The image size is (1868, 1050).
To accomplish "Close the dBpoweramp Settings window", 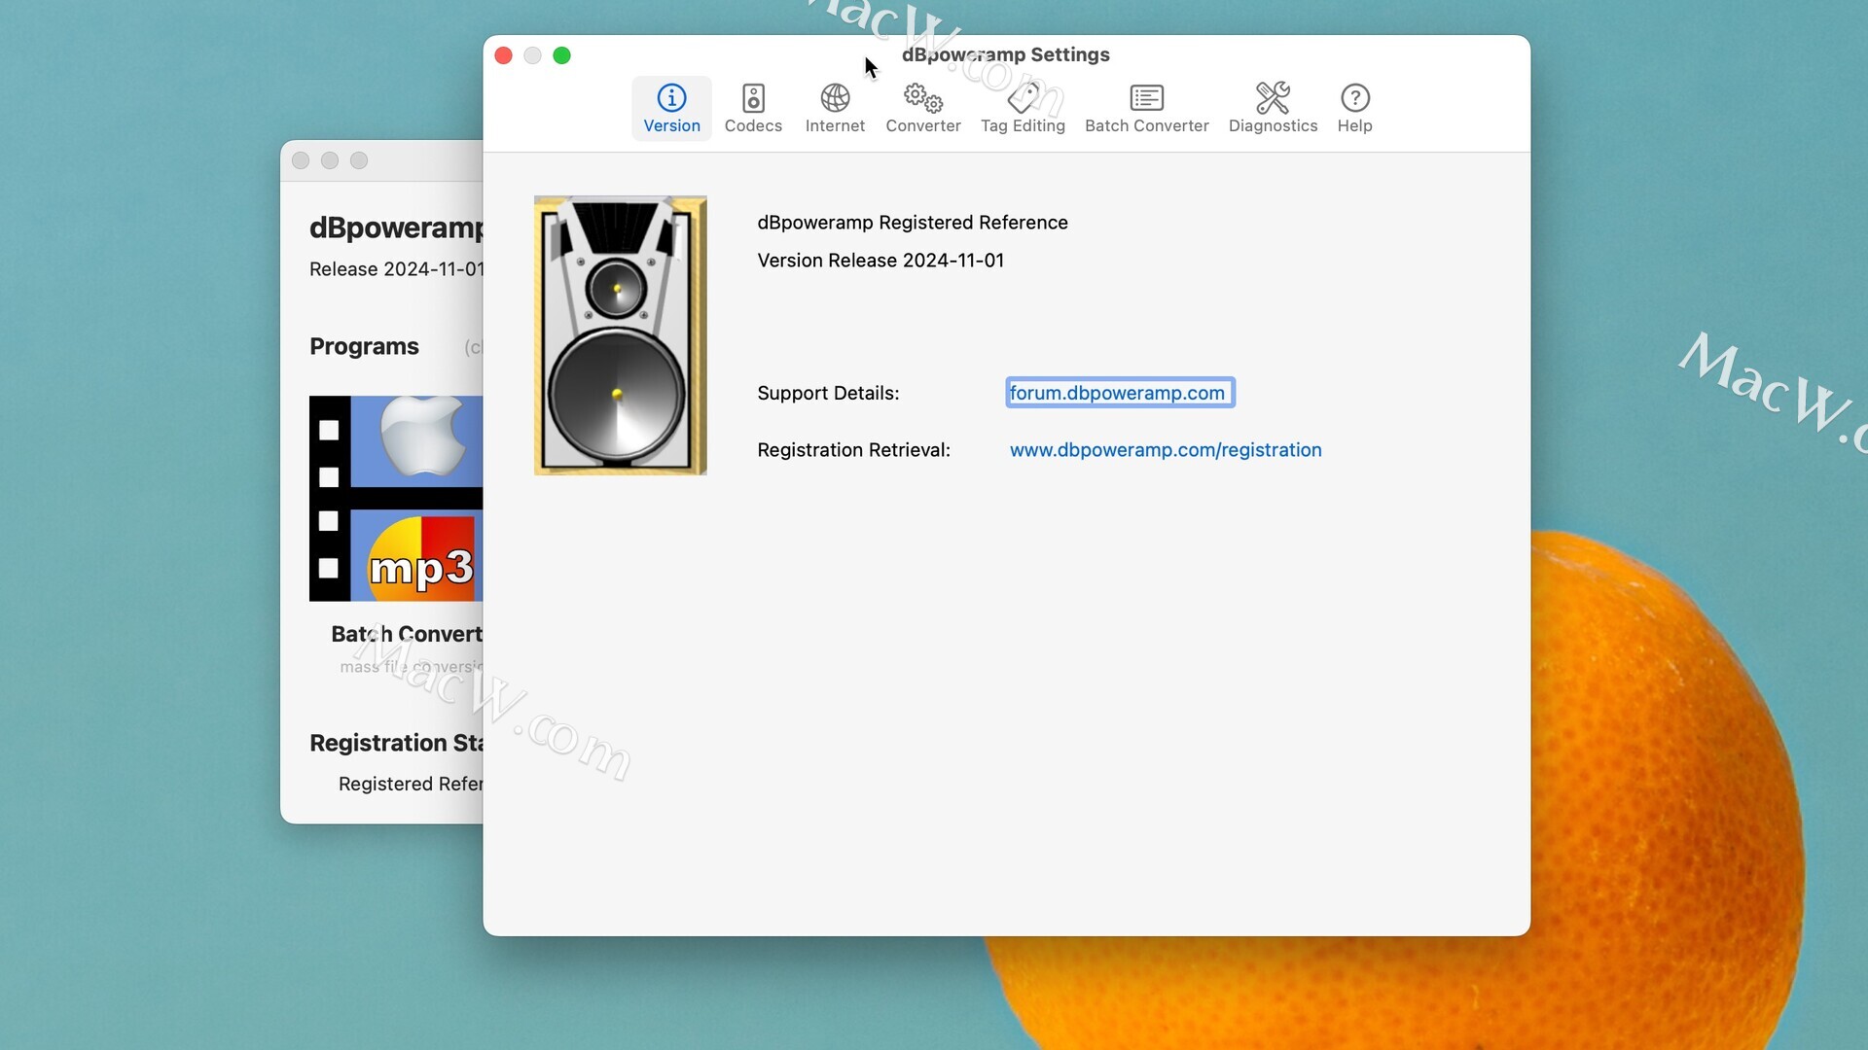I will tap(503, 55).
